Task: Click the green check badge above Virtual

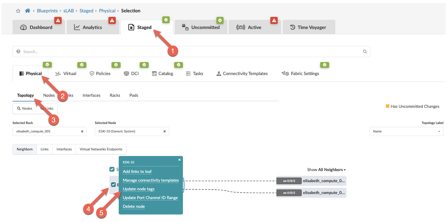Action: (x=81, y=65)
